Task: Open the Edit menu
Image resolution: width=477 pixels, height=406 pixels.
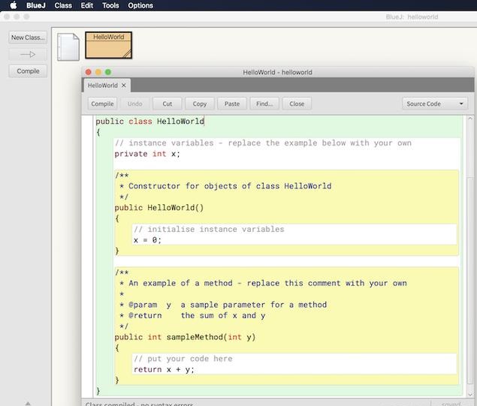Action: coord(86,5)
